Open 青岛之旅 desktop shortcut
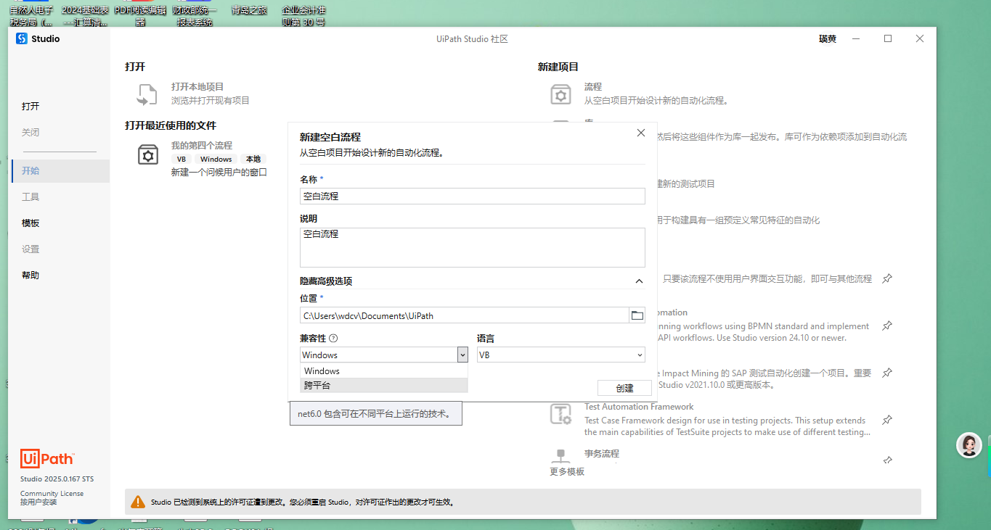The height and width of the screenshot is (530, 991). (x=249, y=10)
